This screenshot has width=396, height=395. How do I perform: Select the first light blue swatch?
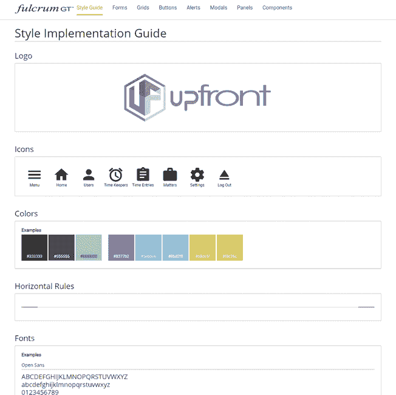pos(148,248)
